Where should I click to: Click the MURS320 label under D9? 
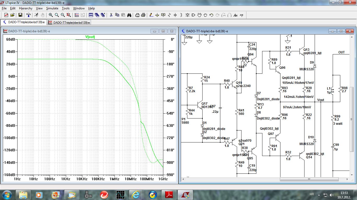pyautogui.click(x=307, y=69)
